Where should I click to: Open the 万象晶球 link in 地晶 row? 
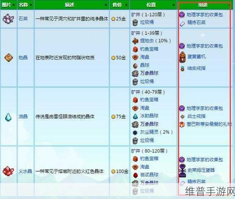point(149,73)
